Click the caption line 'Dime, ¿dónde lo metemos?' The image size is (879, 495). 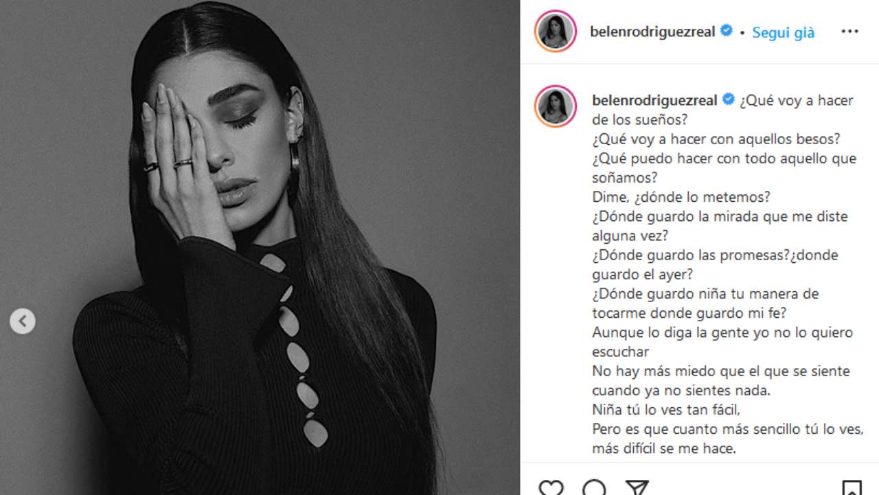tap(681, 197)
